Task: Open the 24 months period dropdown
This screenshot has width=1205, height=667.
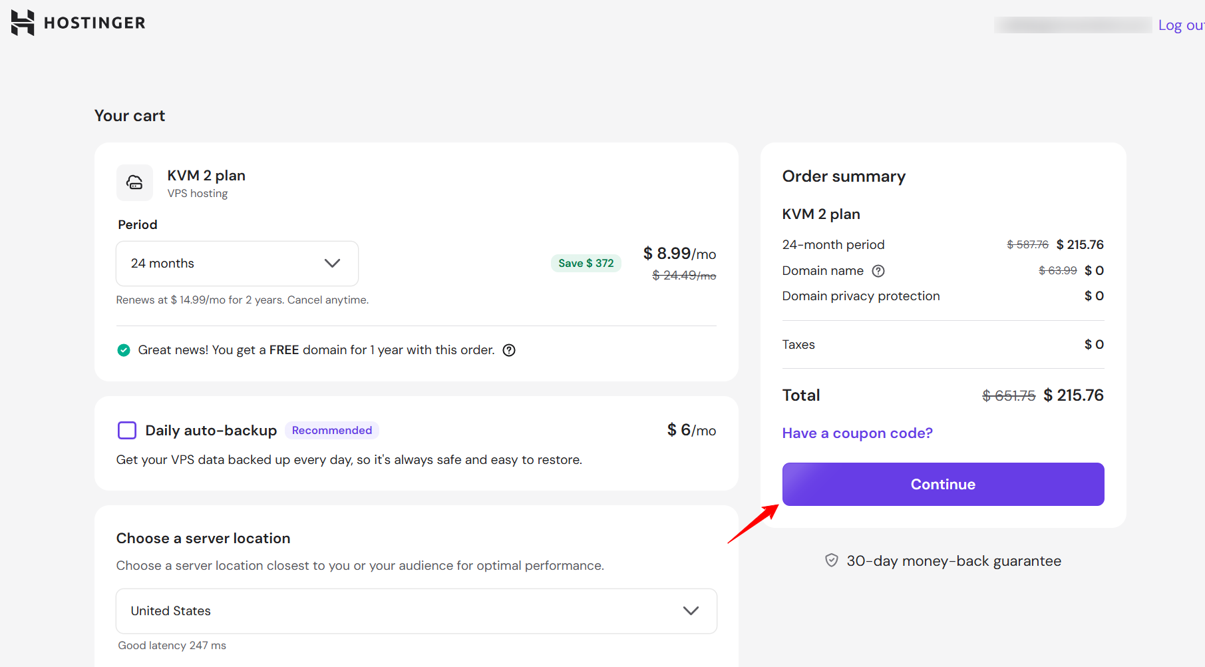Action: click(x=237, y=264)
